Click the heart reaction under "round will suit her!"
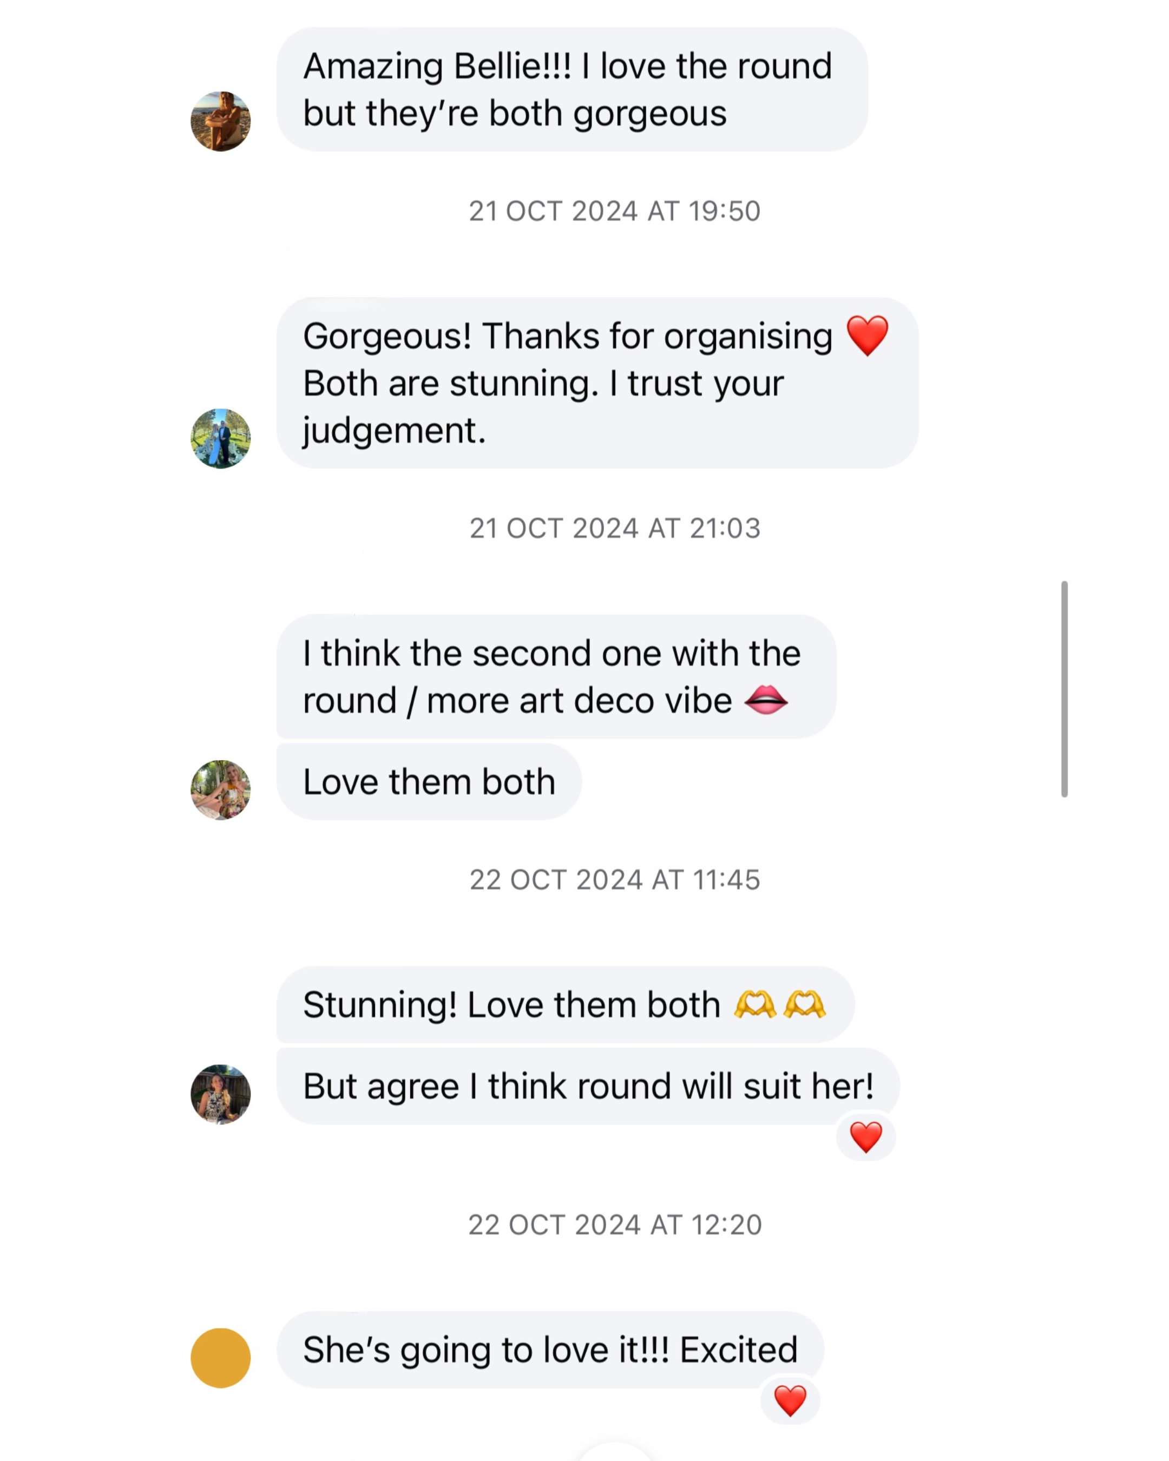 (x=865, y=1136)
